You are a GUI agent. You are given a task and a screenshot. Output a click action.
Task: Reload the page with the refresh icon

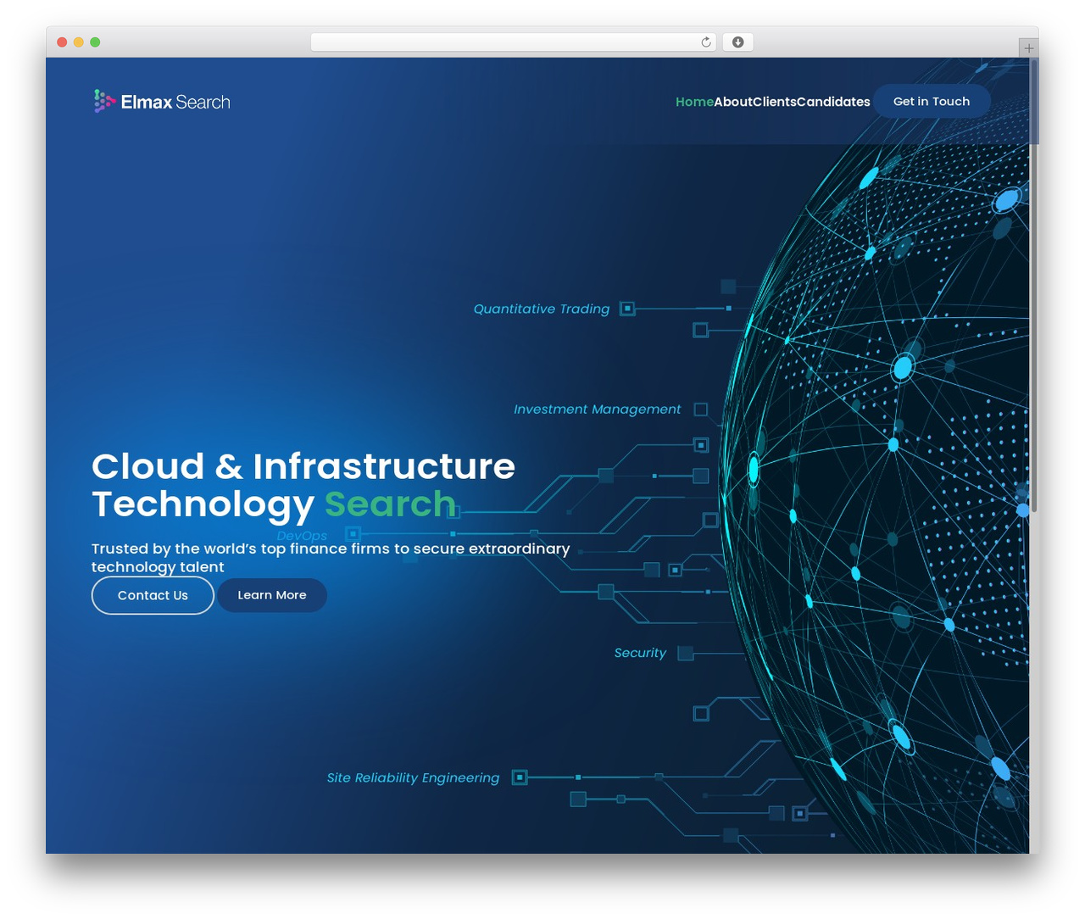705,42
